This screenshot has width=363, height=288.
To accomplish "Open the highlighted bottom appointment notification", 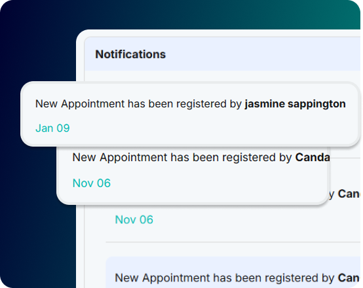I will 233,272.
